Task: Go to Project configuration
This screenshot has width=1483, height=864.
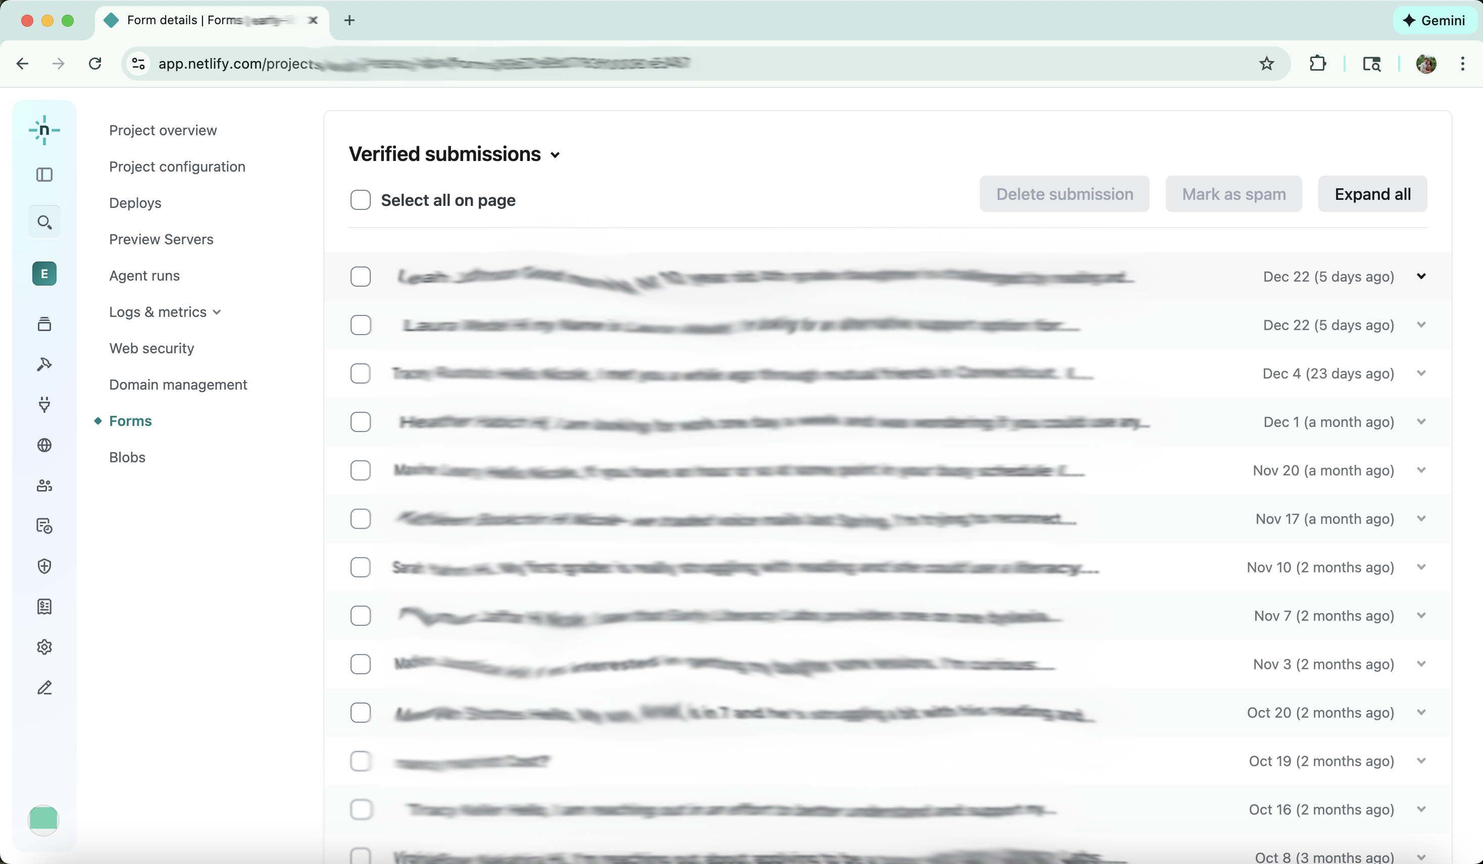Action: pos(177,167)
